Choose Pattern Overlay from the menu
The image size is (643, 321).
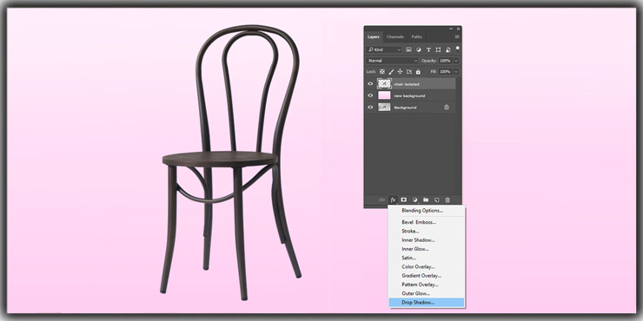pos(427,285)
